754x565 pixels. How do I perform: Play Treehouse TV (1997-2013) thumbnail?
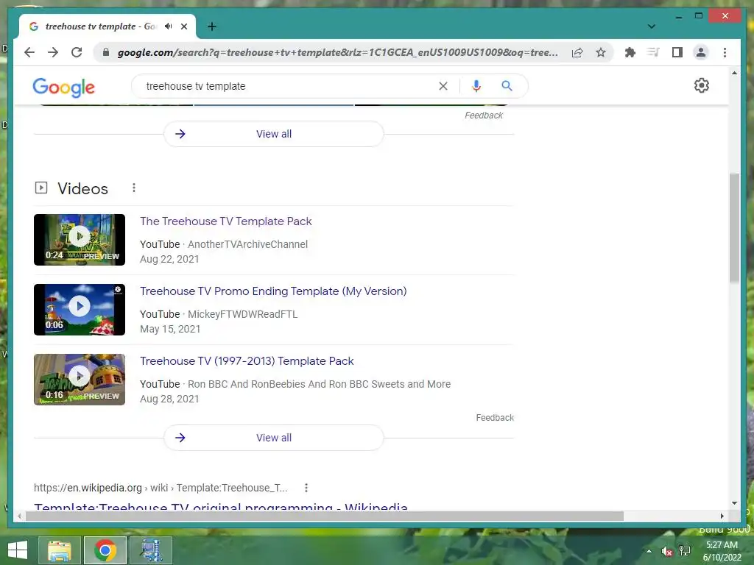tap(80, 380)
